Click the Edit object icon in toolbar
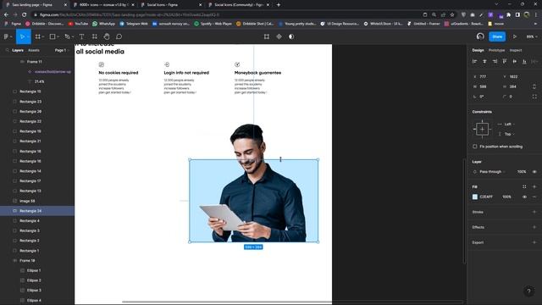 point(267,36)
